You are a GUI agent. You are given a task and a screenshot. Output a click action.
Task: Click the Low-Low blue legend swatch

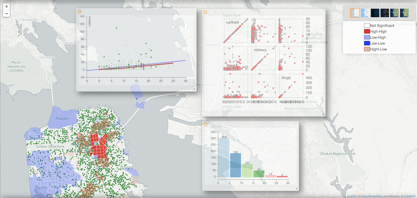[x=366, y=43]
